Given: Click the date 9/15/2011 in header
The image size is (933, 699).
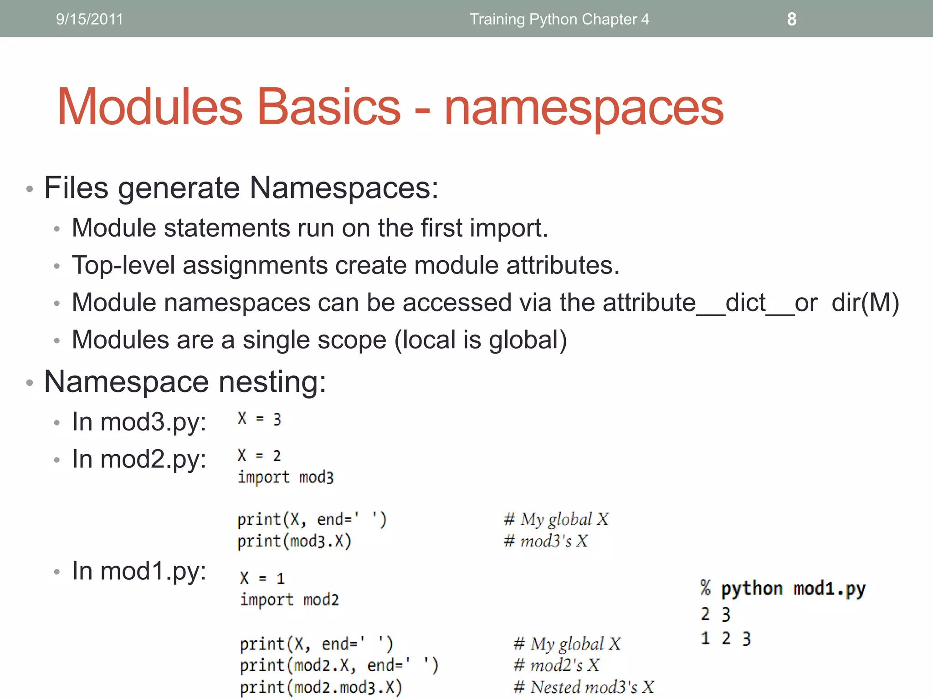Looking at the screenshot, I should click(x=89, y=19).
